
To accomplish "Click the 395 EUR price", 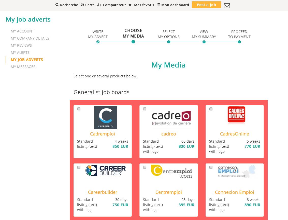I will (x=186, y=205).
